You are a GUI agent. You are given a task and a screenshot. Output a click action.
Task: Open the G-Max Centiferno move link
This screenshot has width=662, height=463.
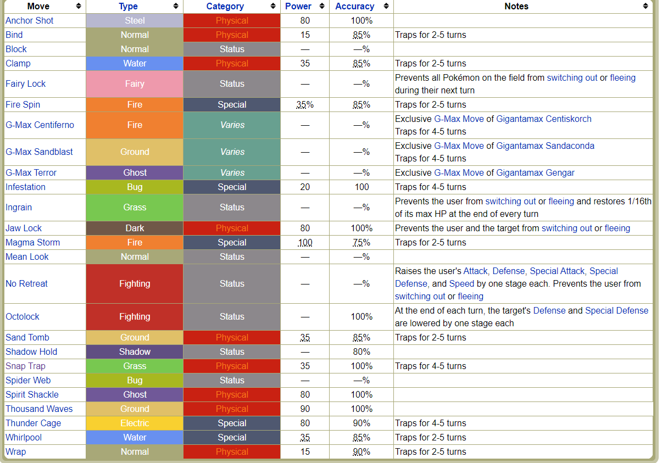click(x=40, y=125)
